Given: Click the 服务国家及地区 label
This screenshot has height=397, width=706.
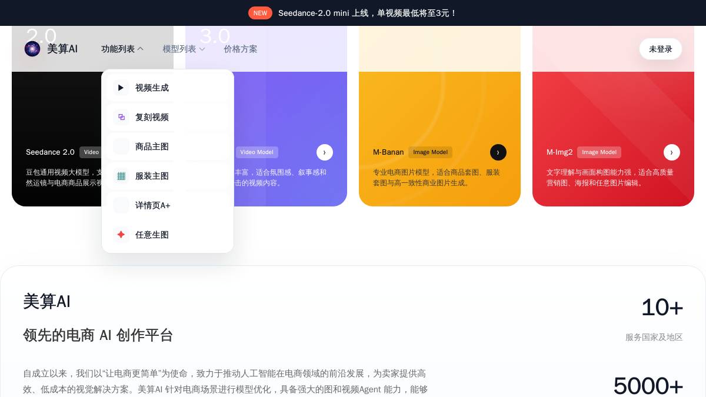Looking at the screenshot, I should pyautogui.click(x=654, y=337).
